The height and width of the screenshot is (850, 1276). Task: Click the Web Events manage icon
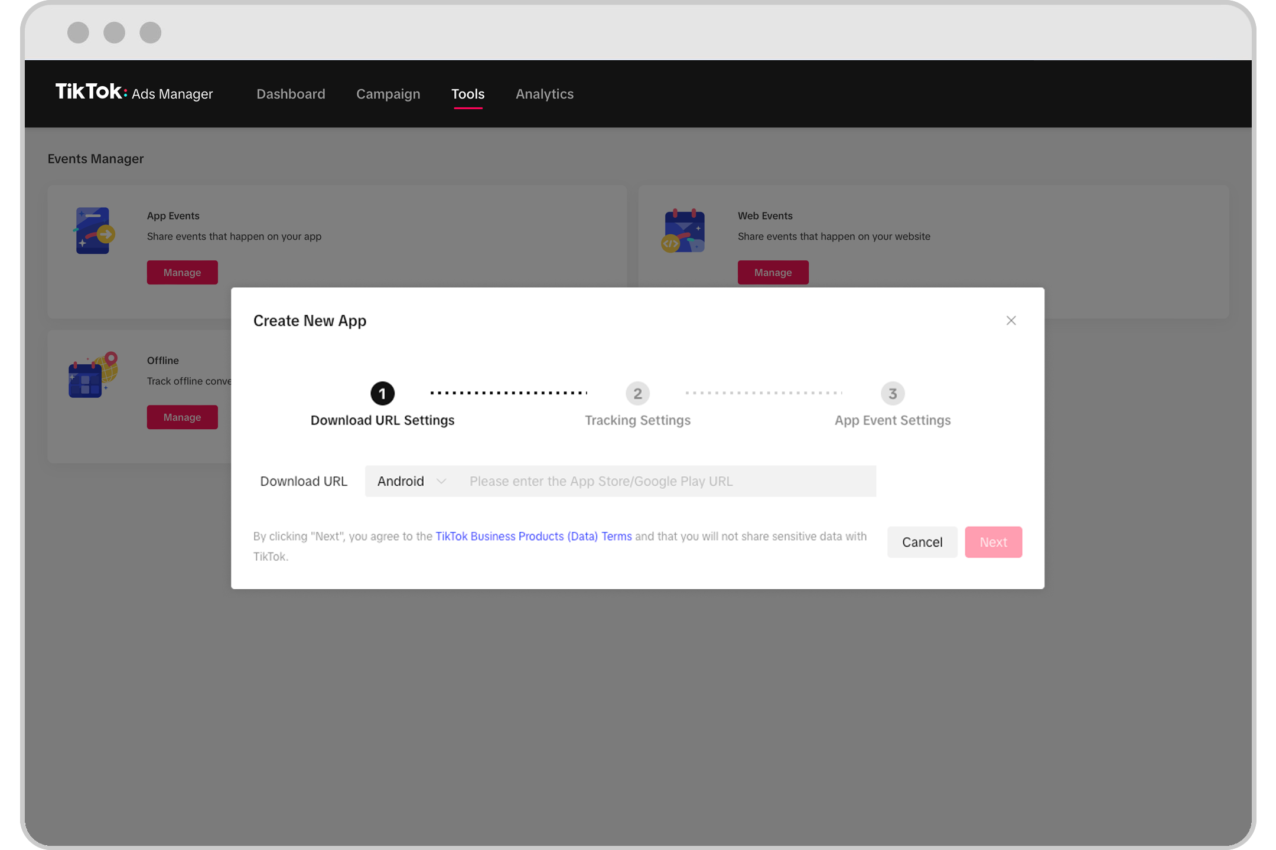click(774, 272)
